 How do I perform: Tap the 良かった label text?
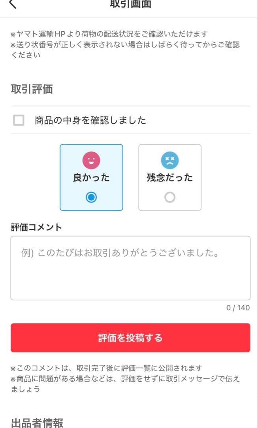[91, 178]
